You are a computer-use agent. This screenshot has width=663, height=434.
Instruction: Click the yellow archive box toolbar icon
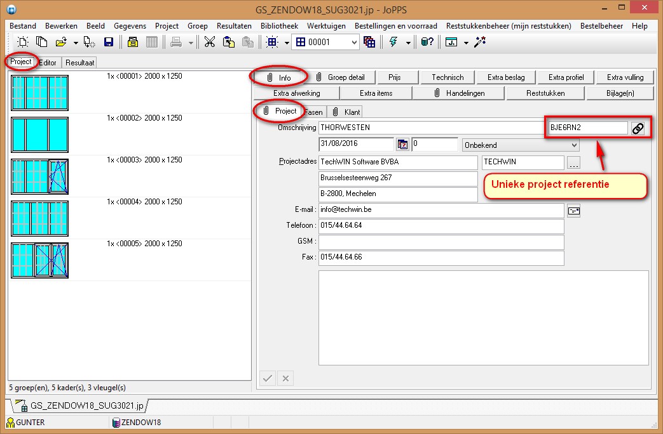[x=133, y=42]
